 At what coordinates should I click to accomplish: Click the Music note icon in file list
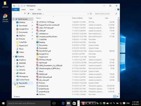point(37,71)
